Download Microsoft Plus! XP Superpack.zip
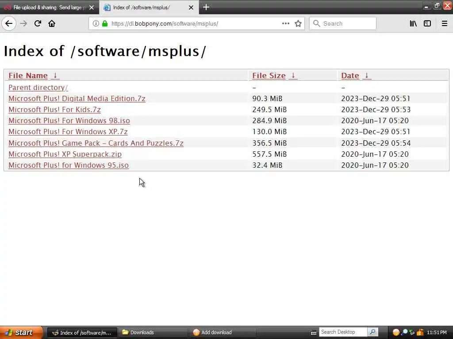 [65, 154]
